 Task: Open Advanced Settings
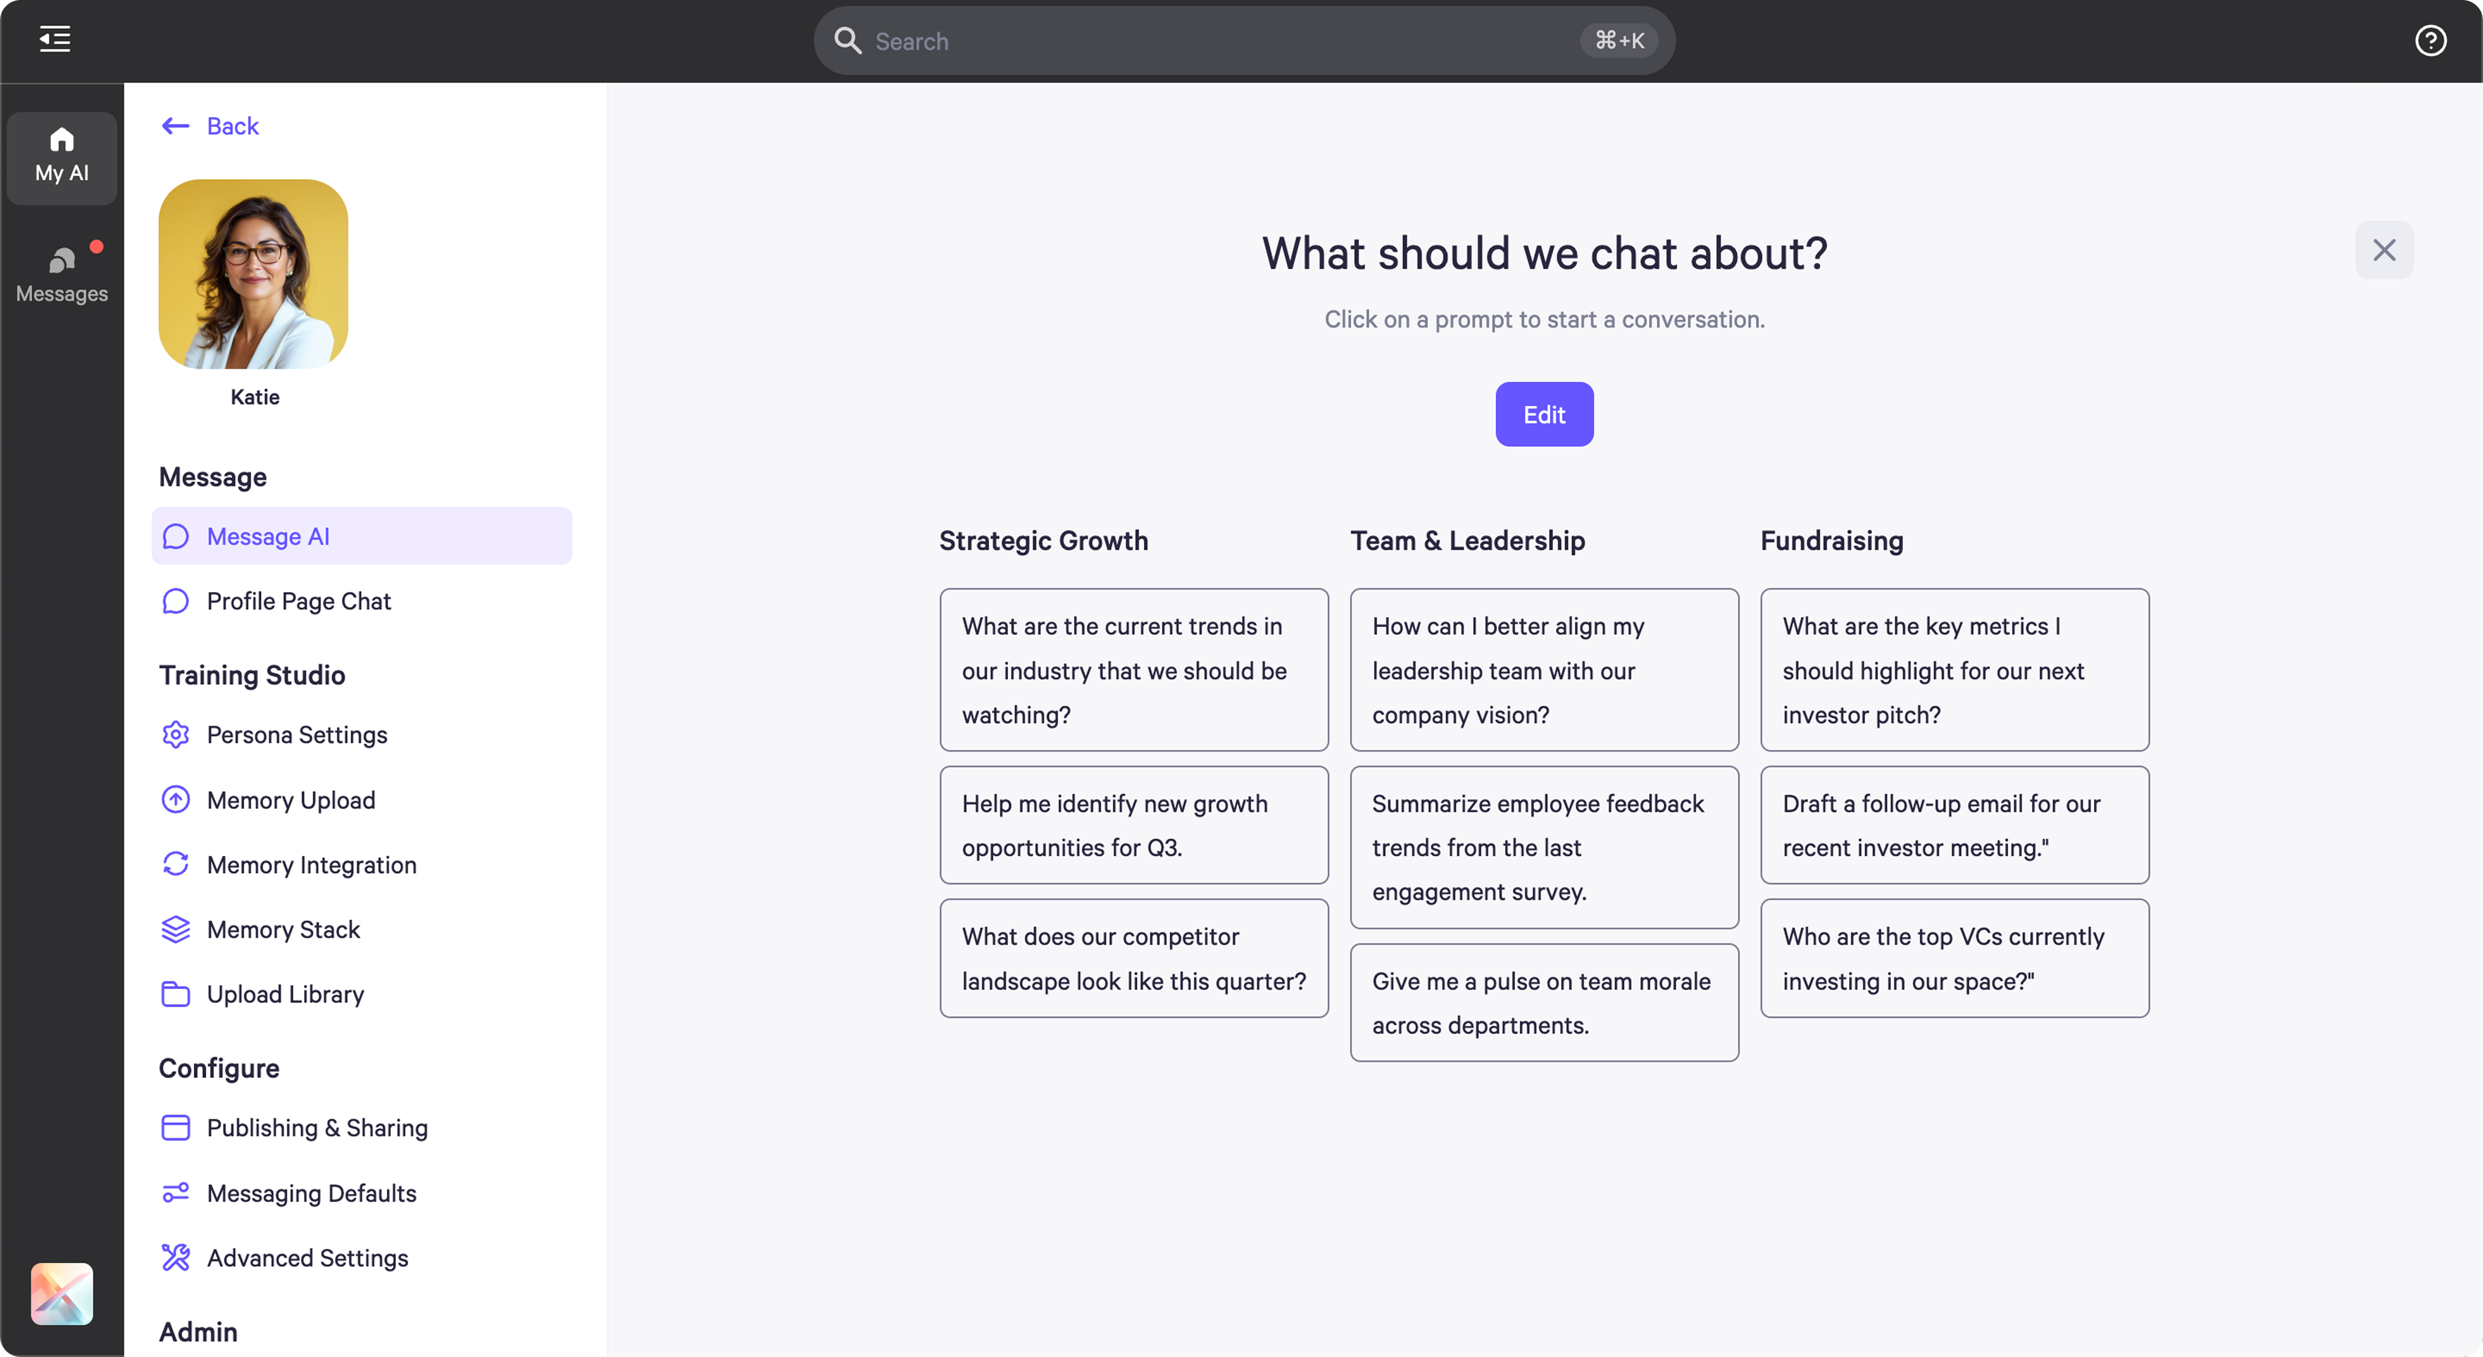pos(306,1258)
